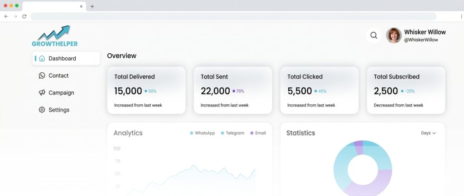
Task: Toggle the WhatsApp legend in Analytics
Action: tap(202, 133)
